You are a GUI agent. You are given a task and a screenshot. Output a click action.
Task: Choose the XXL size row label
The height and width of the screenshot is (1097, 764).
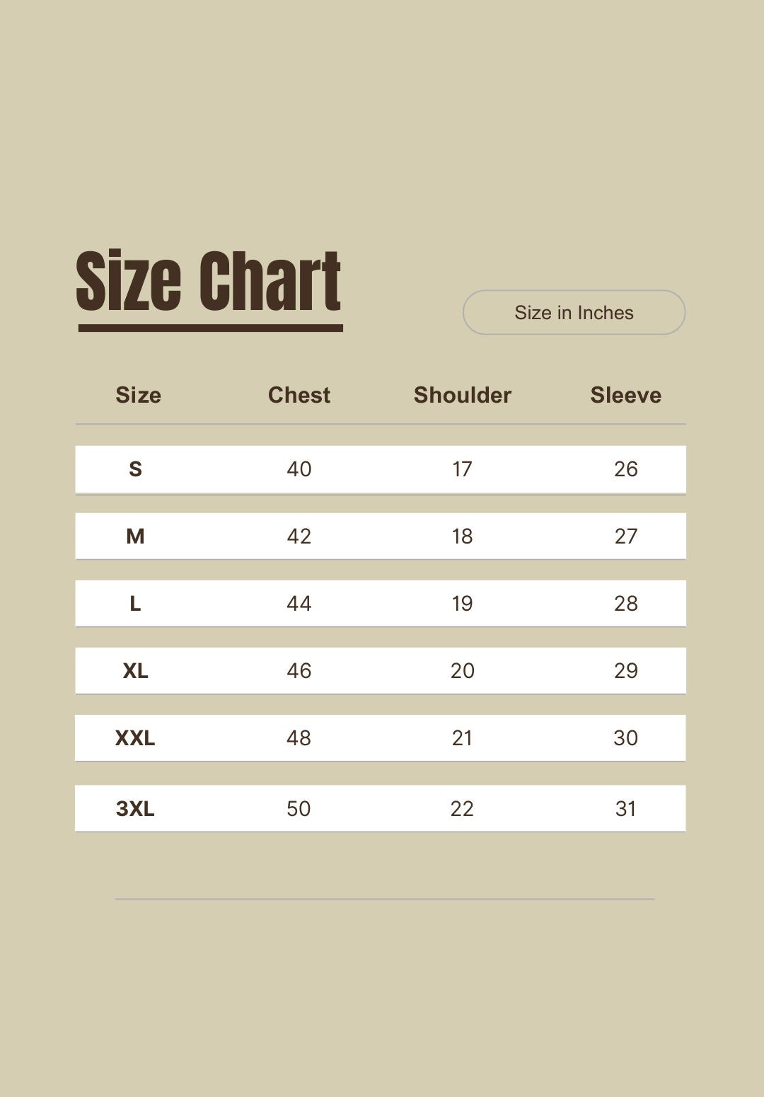click(x=135, y=737)
